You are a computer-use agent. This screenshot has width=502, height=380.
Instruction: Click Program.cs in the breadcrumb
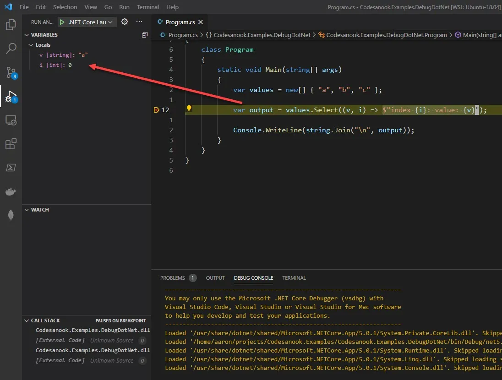[183, 35]
